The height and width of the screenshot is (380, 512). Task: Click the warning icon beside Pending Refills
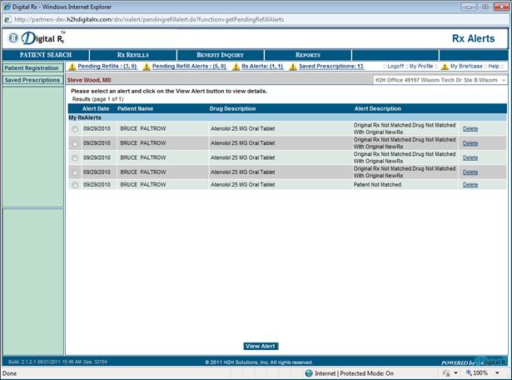point(72,67)
